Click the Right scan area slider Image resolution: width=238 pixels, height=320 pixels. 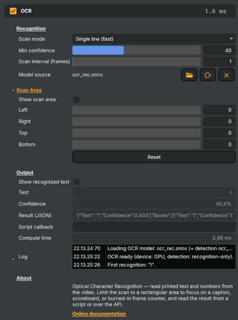coord(137,122)
